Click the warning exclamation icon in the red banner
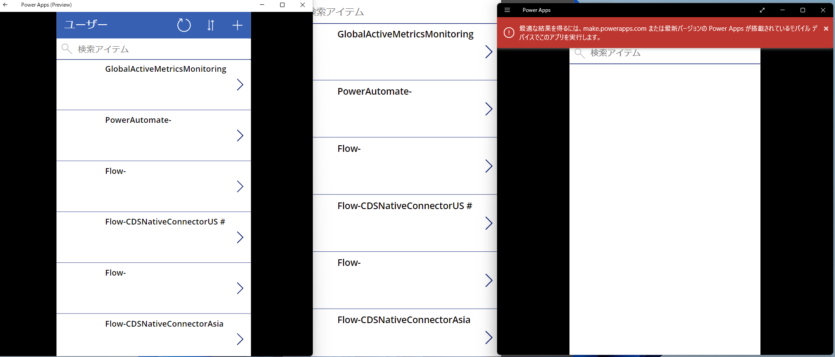Image resolution: width=835 pixels, height=357 pixels. click(x=509, y=33)
